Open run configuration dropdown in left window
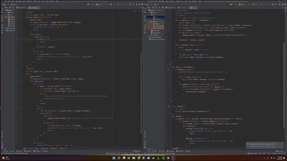This screenshot has width=287, height=161. tap(100, 4)
